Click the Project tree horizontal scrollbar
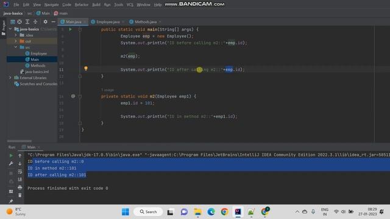This screenshot has width=390, height=219. [x=19, y=141]
